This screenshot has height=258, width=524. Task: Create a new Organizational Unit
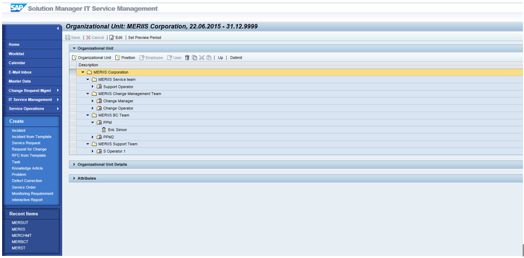91,58
